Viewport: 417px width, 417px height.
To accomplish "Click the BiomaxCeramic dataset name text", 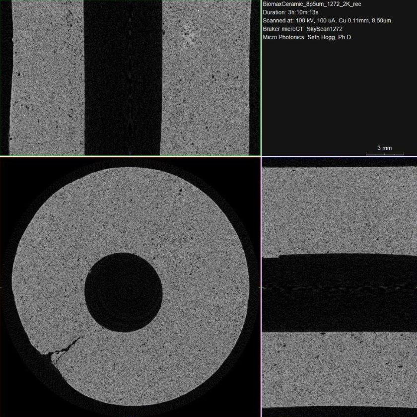I will 312,4.
